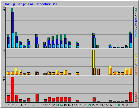The image size is (139, 108).
Task: Click day "26" on the x-axis
Action: [110, 105]
